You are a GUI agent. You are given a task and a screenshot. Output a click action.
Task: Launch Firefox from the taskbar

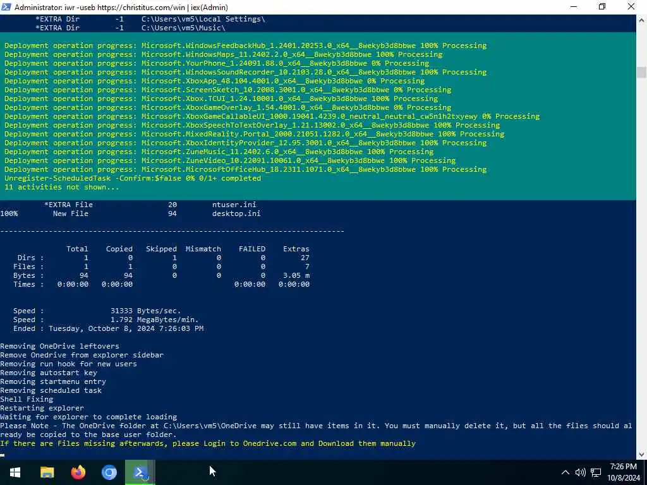(78, 472)
